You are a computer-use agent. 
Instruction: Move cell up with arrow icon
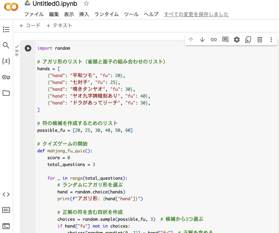[191, 40]
